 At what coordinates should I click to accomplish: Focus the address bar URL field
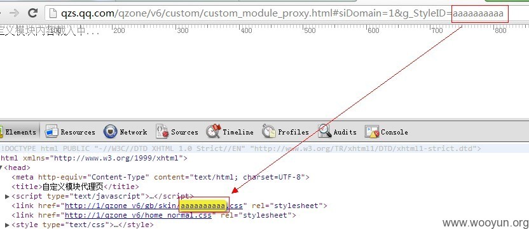(287, 13)
